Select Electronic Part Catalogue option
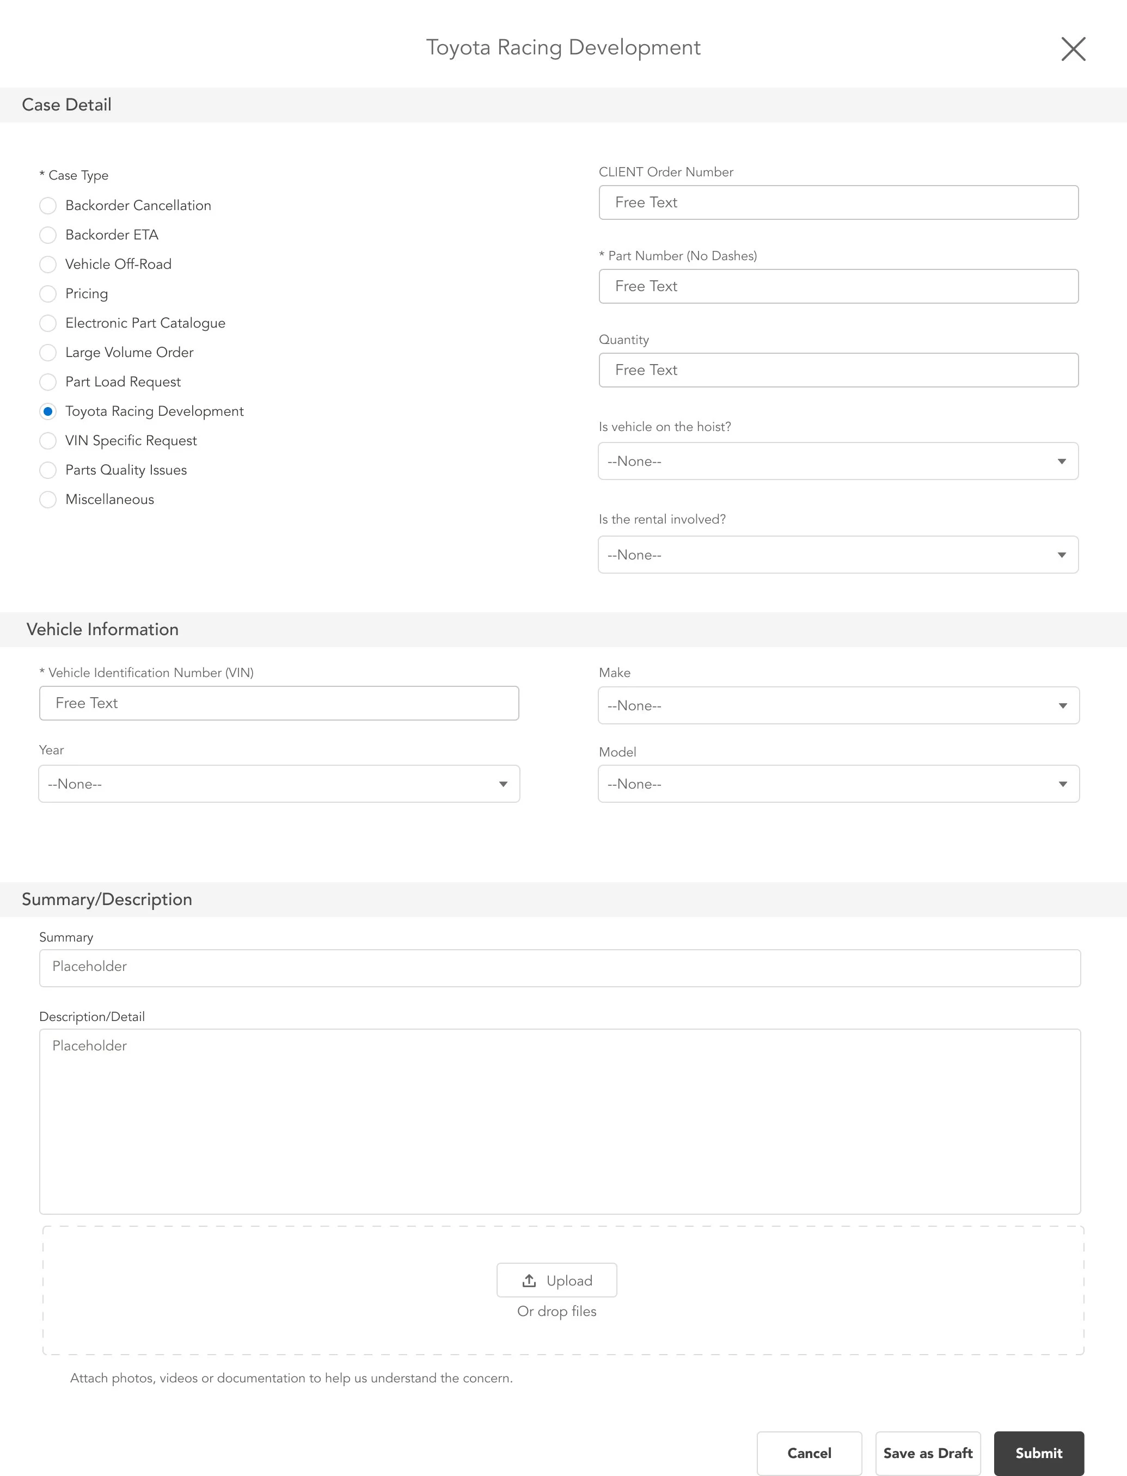The width and height of the screenshot is (1127, 1476). pos(47,323)
